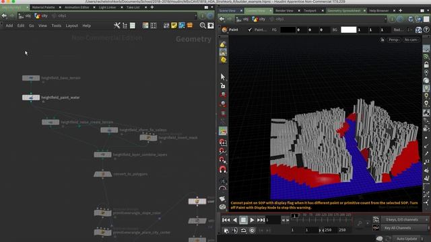
Task: Click the chat bubble icon near Auto Update
Action: pos(380,239)
